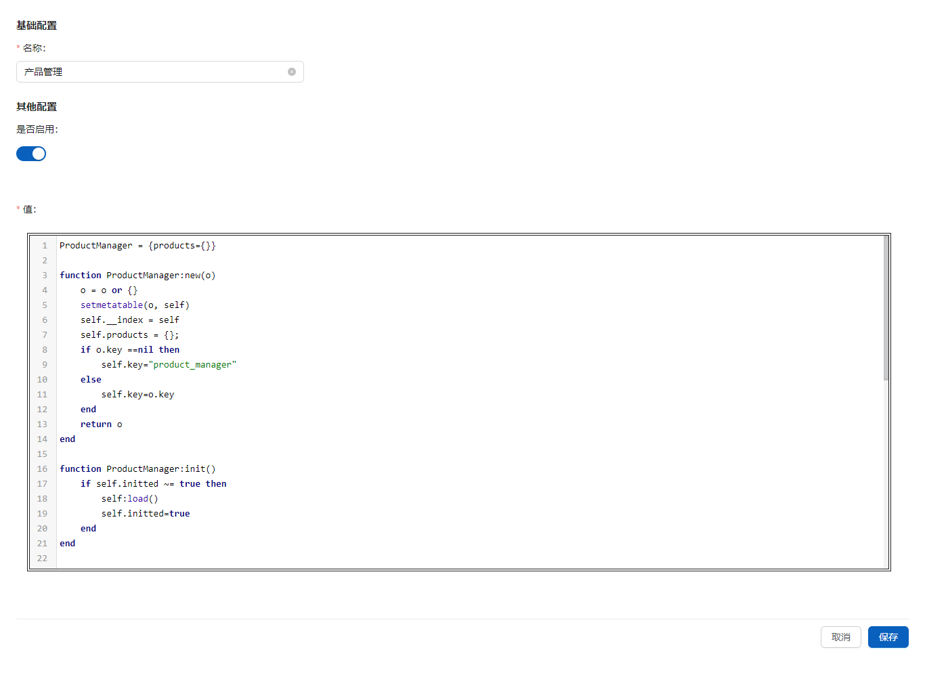This screenshot has height=679, width=925.
Task: Click the 'if self.initted ~= true then' line
Action: (x=153, y=484)
